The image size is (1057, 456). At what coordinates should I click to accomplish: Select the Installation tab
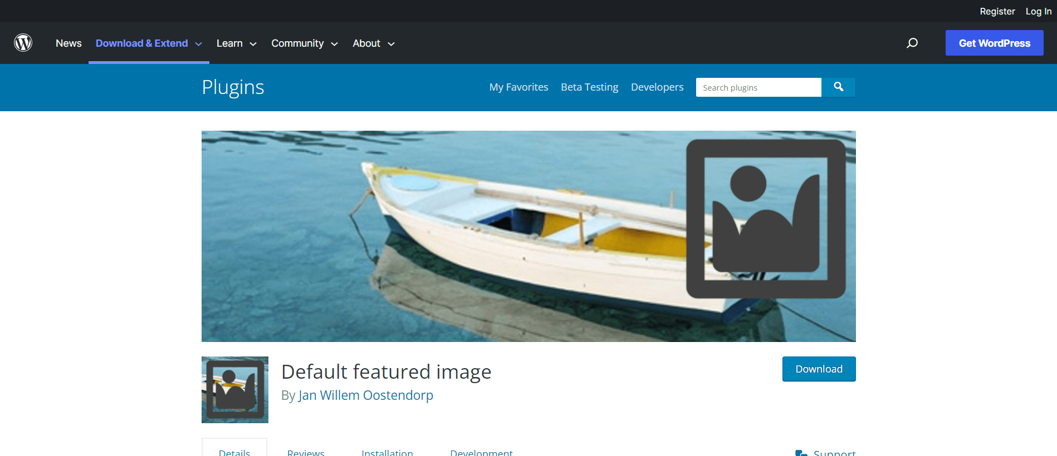tap(387, 452)
